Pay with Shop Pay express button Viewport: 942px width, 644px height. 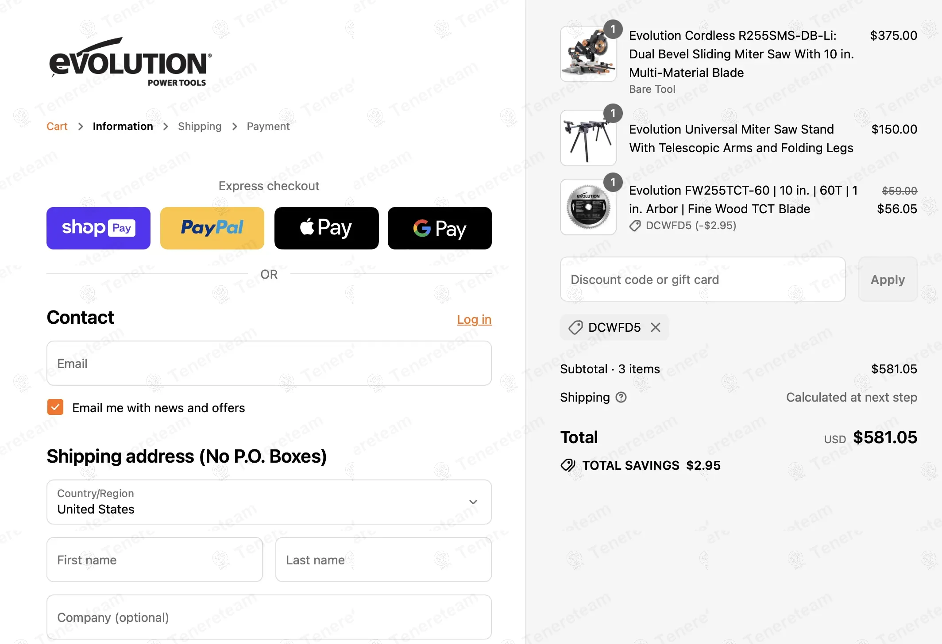(x=98, y=228)
